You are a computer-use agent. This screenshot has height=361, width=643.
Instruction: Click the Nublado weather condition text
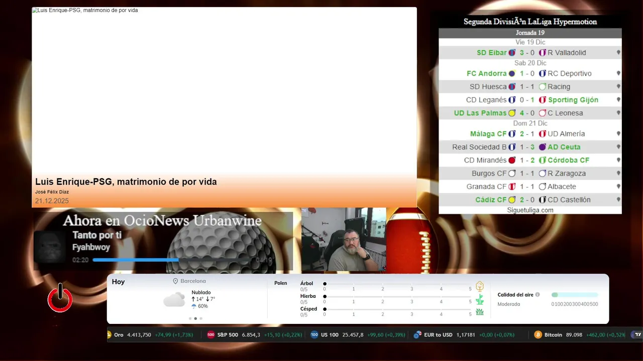[x=201, y=292]
